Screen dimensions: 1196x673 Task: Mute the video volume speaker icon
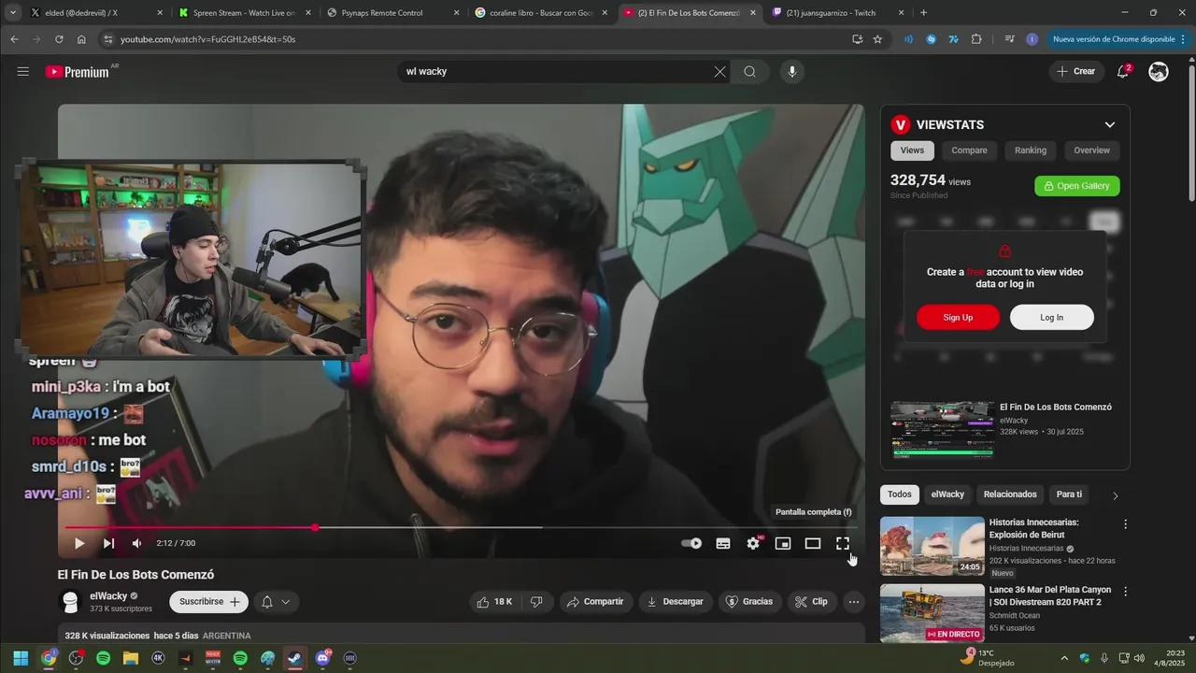click(x=137, y=543)
